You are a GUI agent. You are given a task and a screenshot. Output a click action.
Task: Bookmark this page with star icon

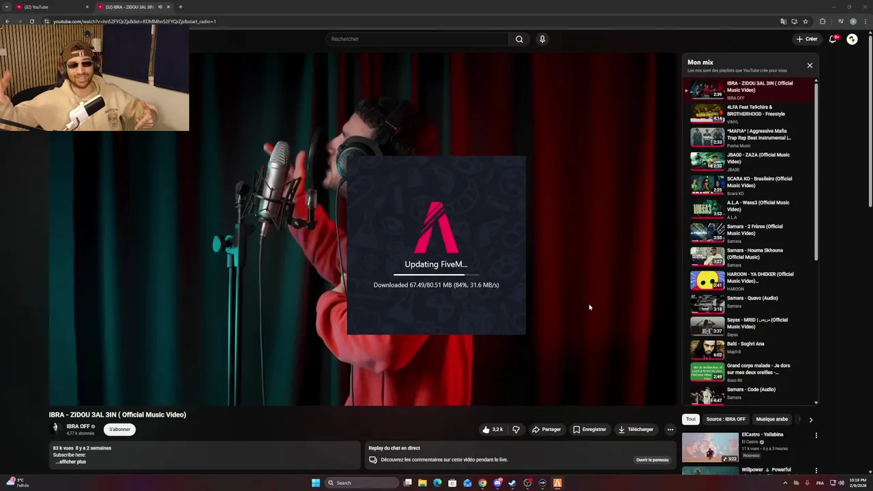coord(805,21)
